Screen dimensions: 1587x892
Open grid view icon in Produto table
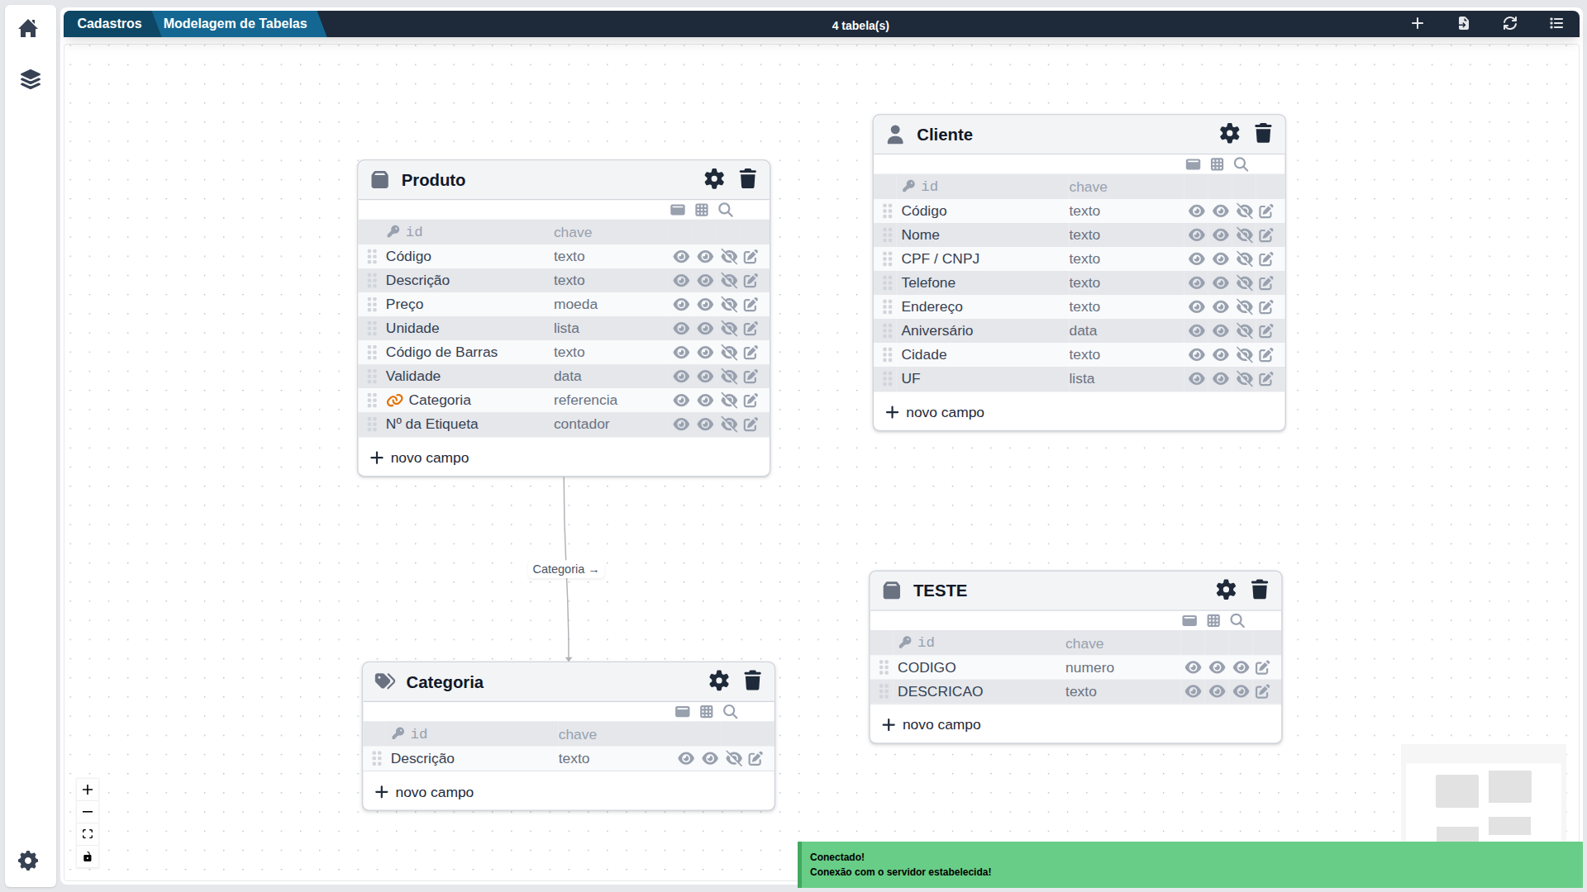pyautogui.click(x=702, y=210)
